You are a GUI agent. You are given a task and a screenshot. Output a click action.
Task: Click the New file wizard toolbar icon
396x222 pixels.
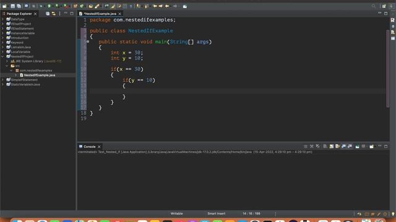point(4,6)
